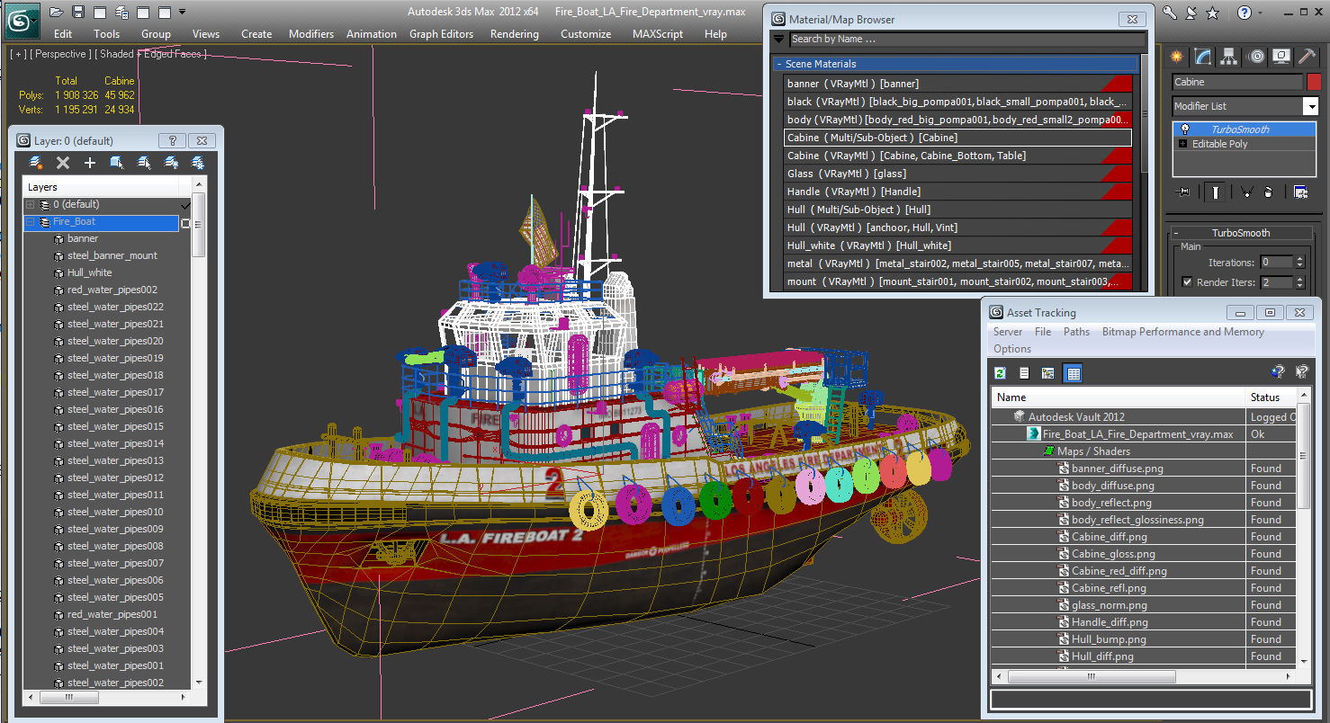Click the Save File icon in title bar
This screenshot has width=1330, height=723.
click(x=78, y=12)
